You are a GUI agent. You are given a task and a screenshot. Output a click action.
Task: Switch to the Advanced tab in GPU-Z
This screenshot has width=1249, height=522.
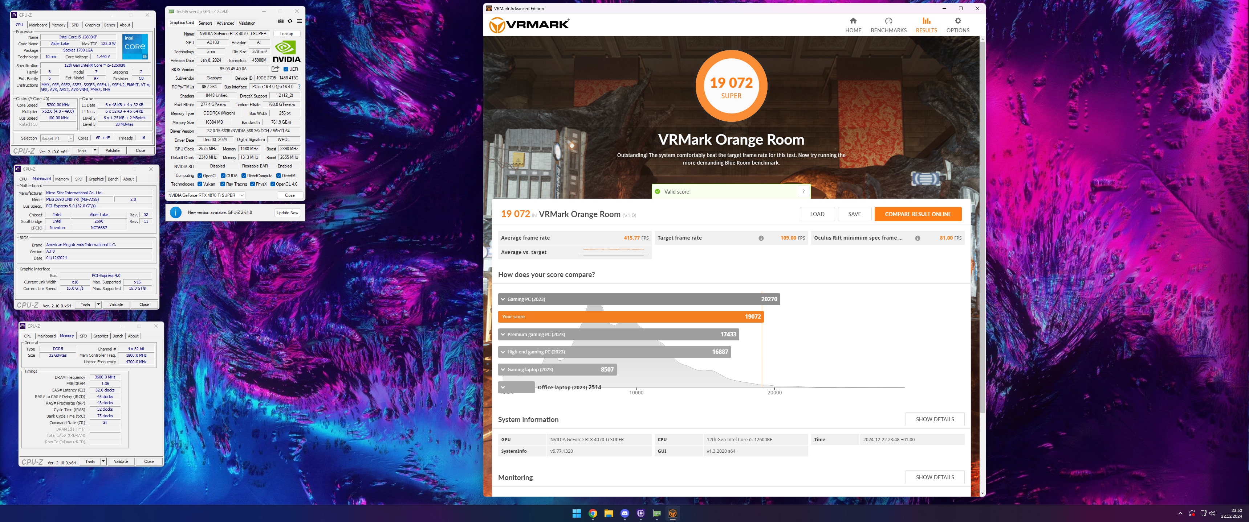click(x=225, y=23)
